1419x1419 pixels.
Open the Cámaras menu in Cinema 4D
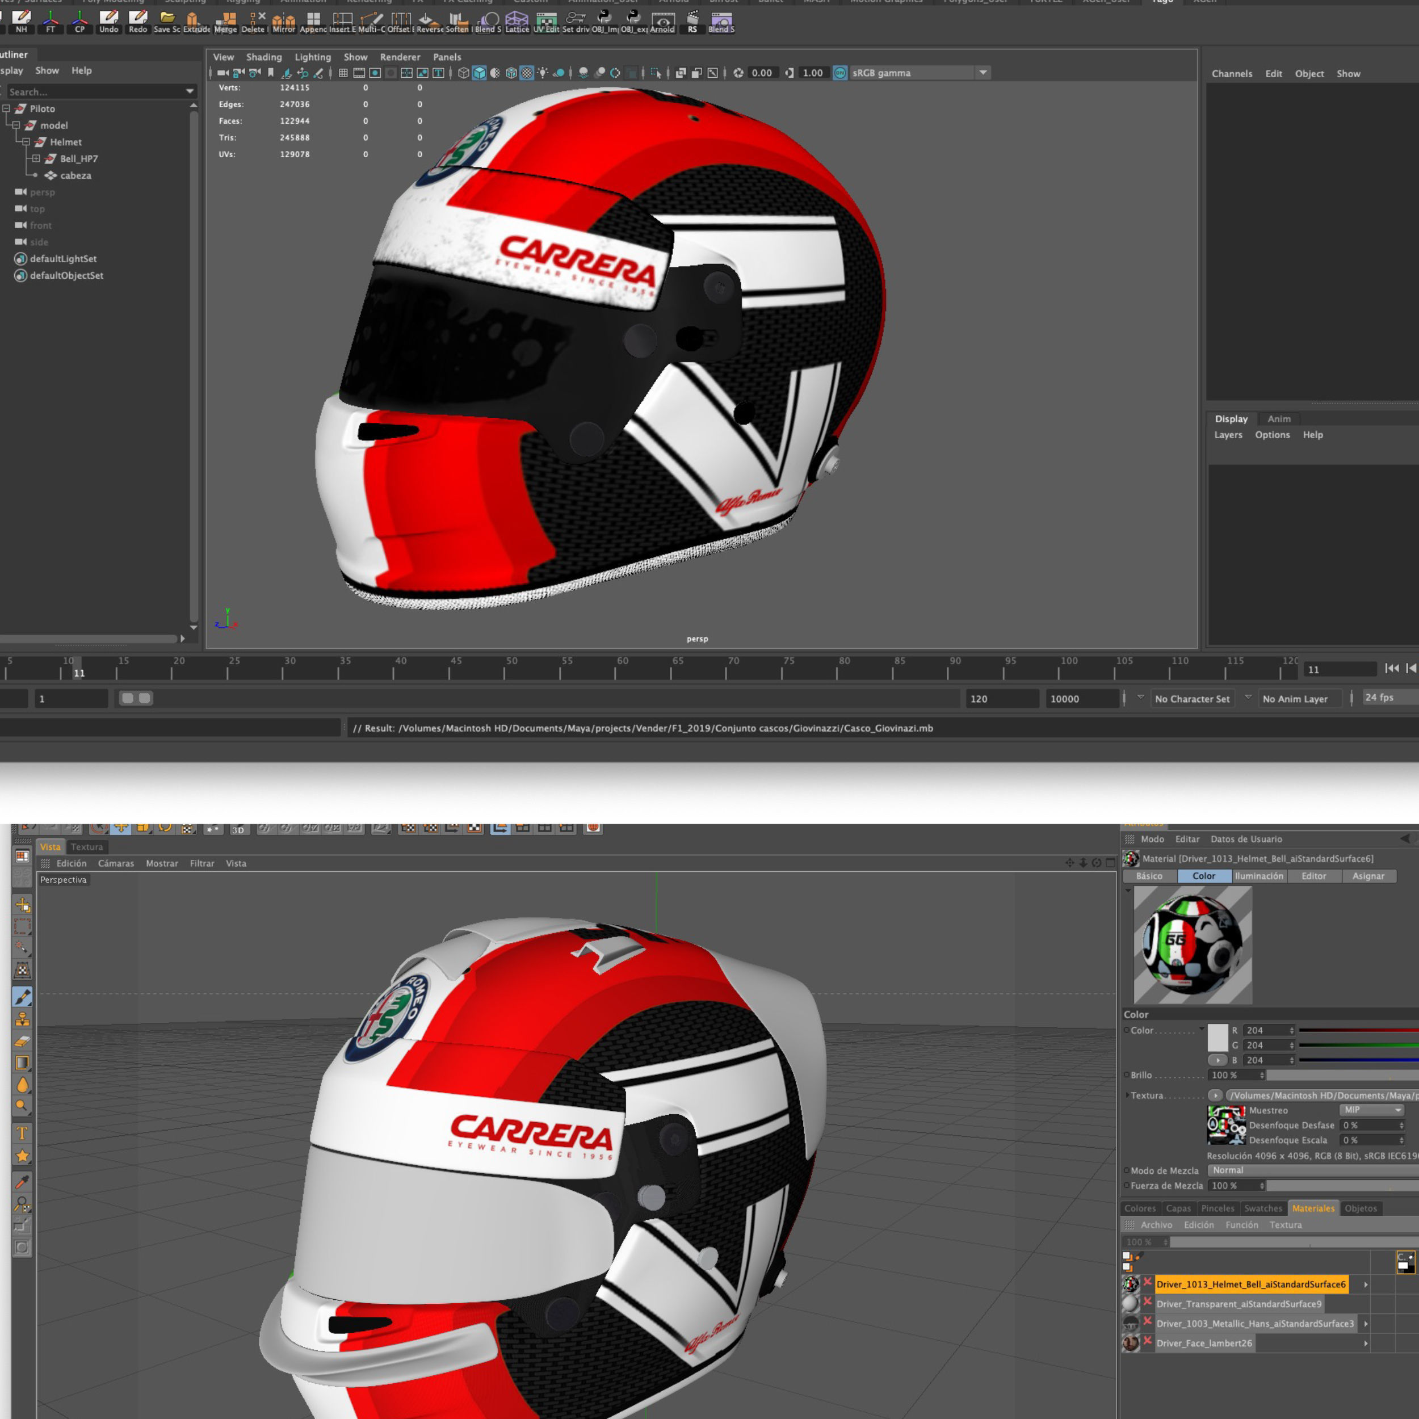(x=116, y=864)
